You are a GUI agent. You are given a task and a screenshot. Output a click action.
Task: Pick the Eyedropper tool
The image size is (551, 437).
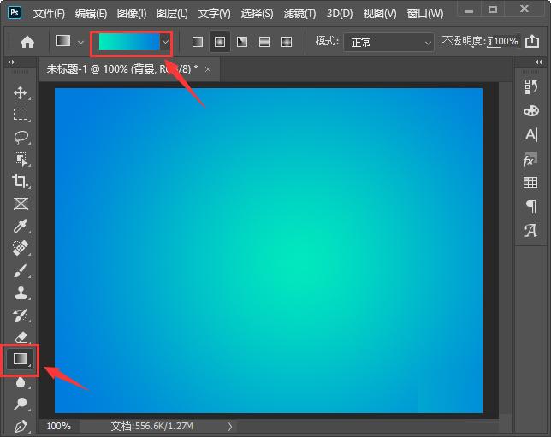(20, 226)
